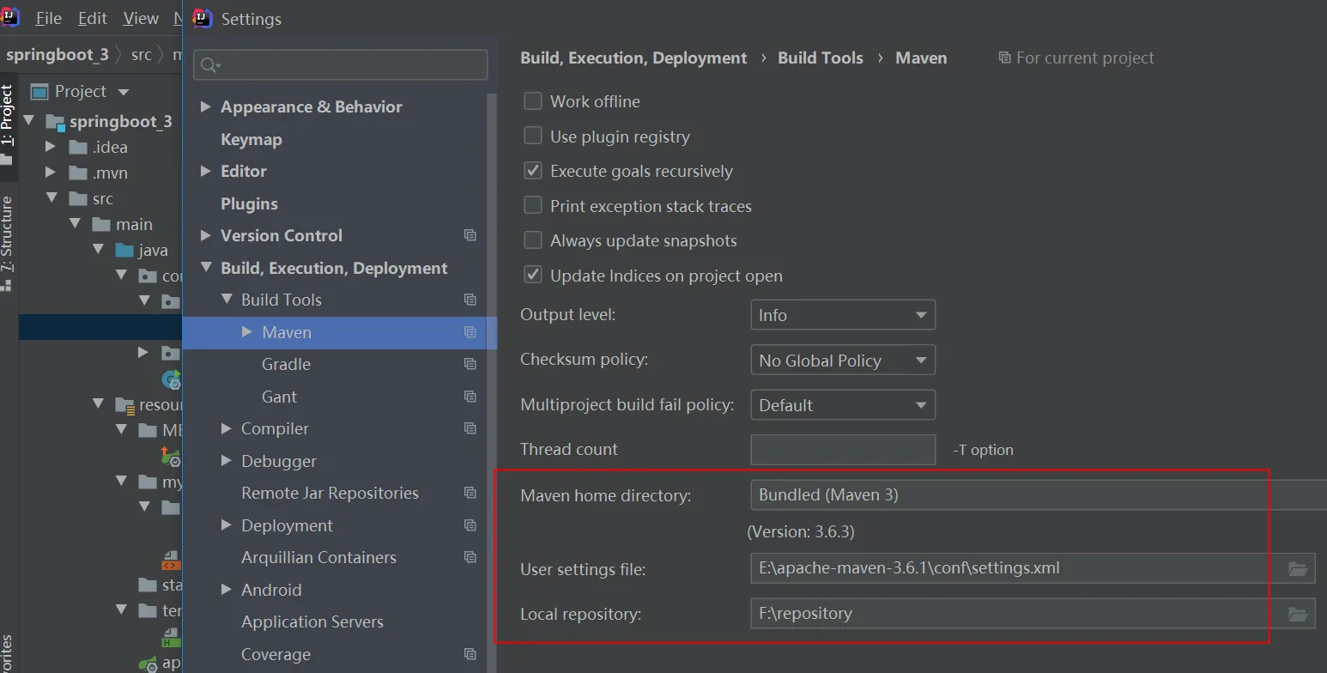Click project-level icon beside Compiler
This screenshot has height=673, width=1327.
point(470,428)
